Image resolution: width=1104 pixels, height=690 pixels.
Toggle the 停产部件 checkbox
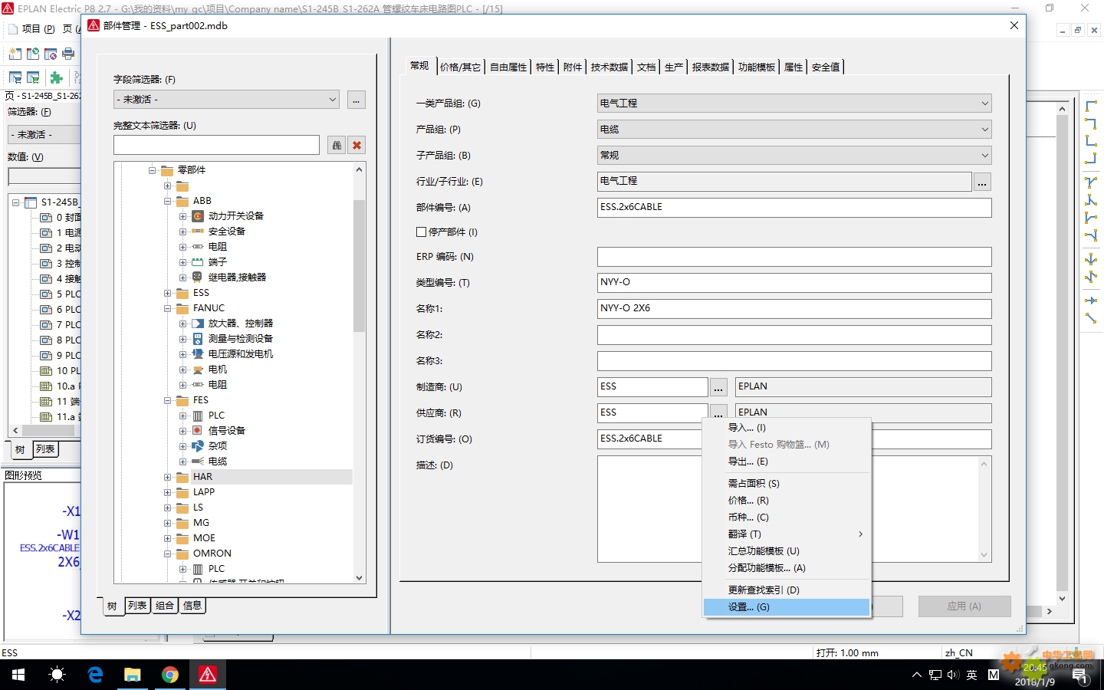[x=421, y=232]
